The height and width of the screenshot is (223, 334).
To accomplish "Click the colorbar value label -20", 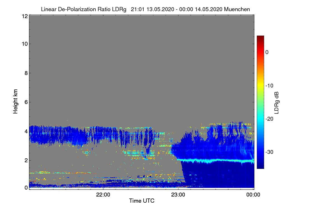I will click(269, 119).
